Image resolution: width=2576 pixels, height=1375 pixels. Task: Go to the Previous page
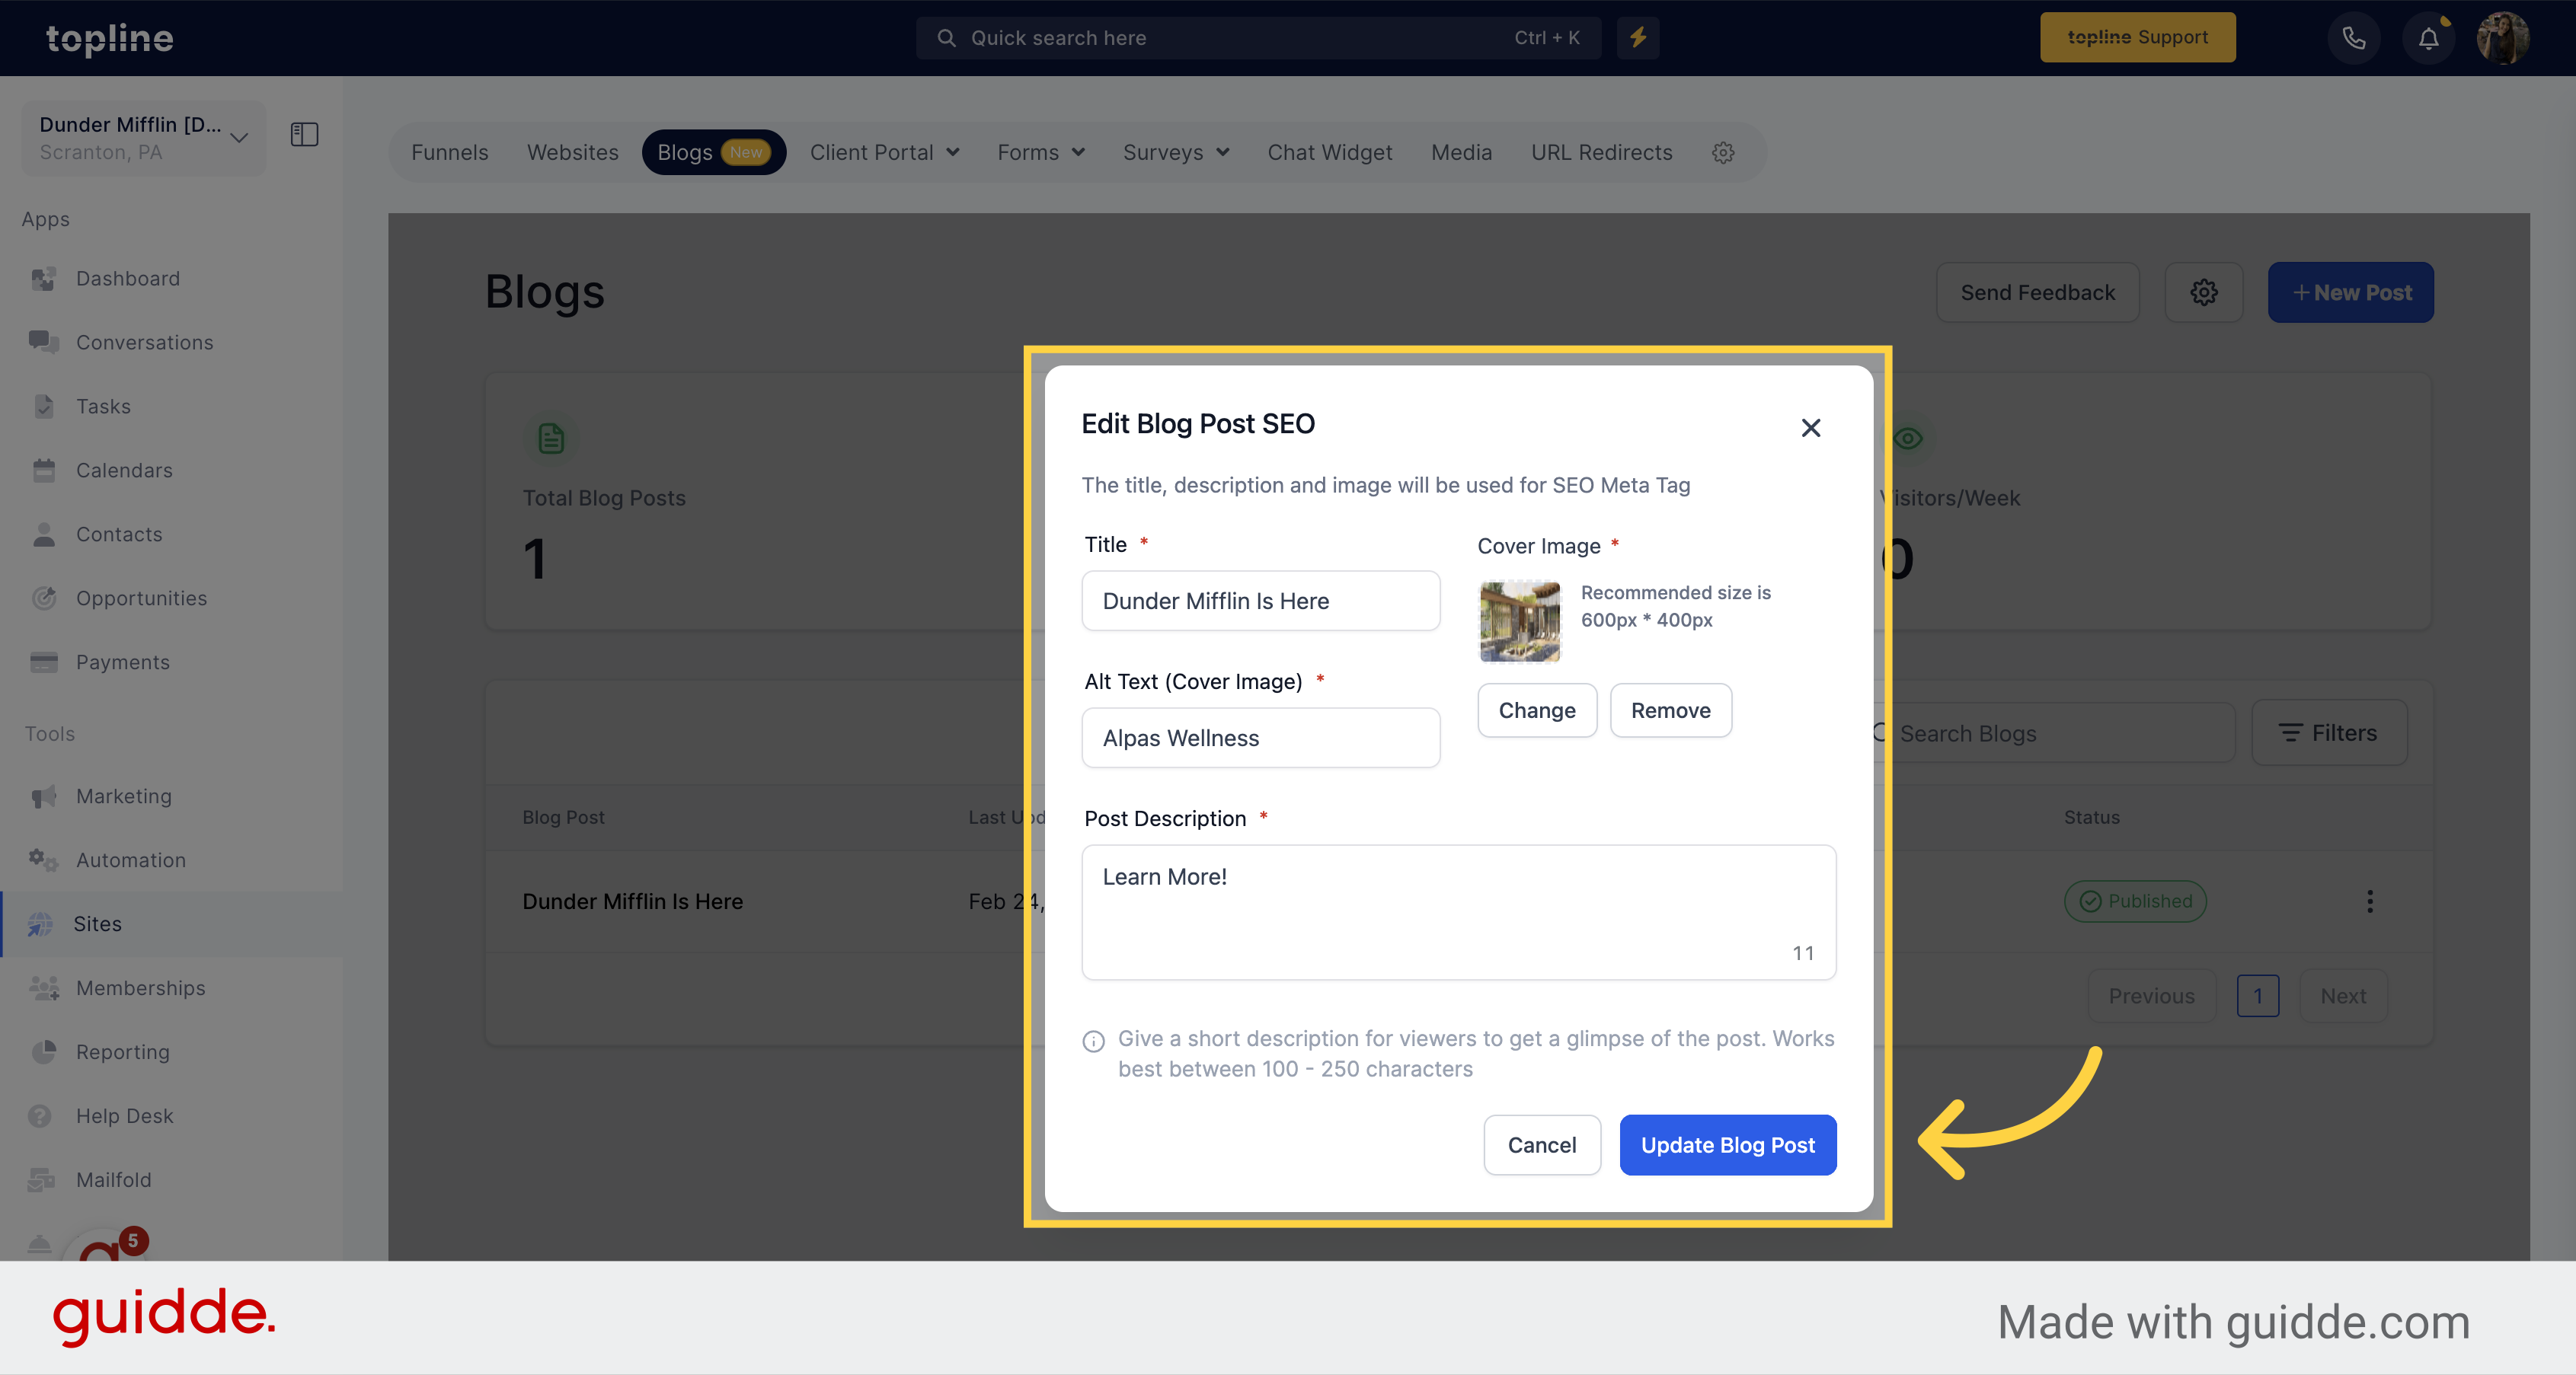coord(2151,997)
